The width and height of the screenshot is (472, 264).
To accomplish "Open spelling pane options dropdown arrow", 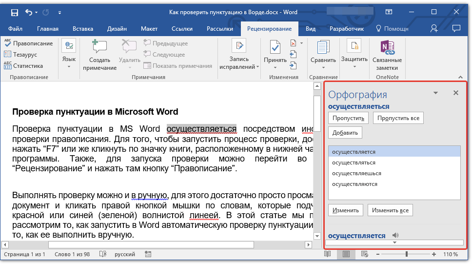I will pos(435,93).
